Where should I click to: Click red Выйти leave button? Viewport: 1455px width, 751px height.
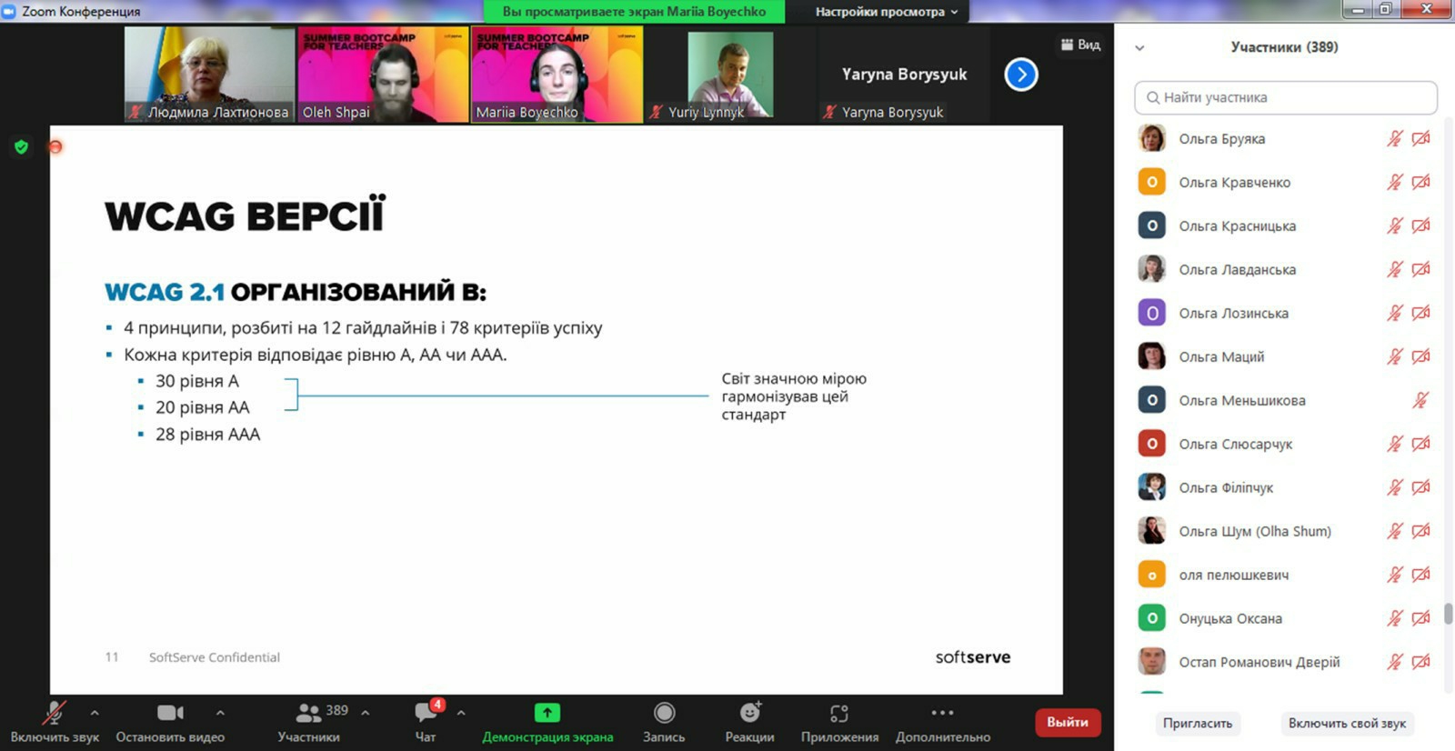[x=1067, y=723]
